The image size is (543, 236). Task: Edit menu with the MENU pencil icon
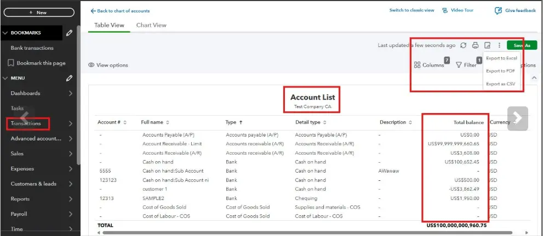point(69,78)
